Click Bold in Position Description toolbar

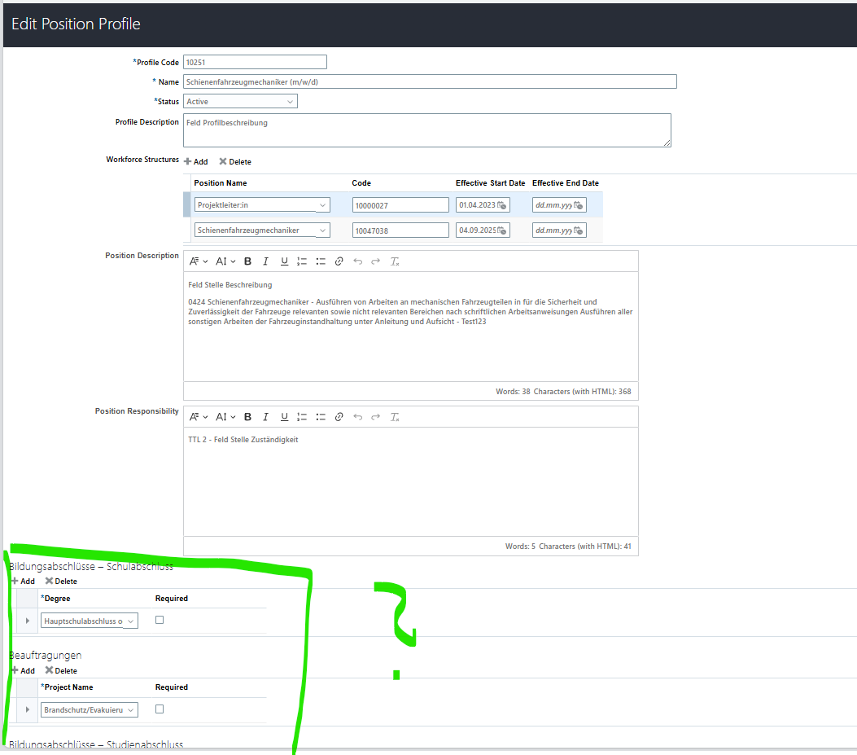point(247,261)
